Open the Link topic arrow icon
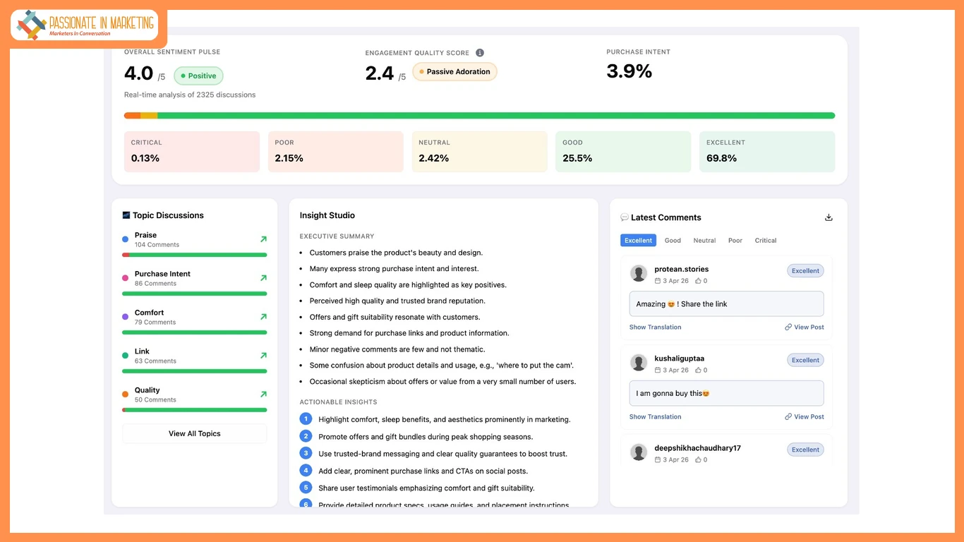The image size is (964, 542). [263, 356]
